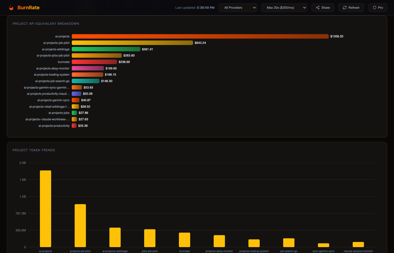Click the burnrate red bar in the breakdown

click(94, 62)
